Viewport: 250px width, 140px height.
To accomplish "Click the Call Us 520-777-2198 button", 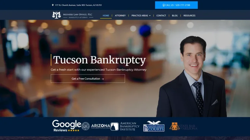I will coord(176,5).
